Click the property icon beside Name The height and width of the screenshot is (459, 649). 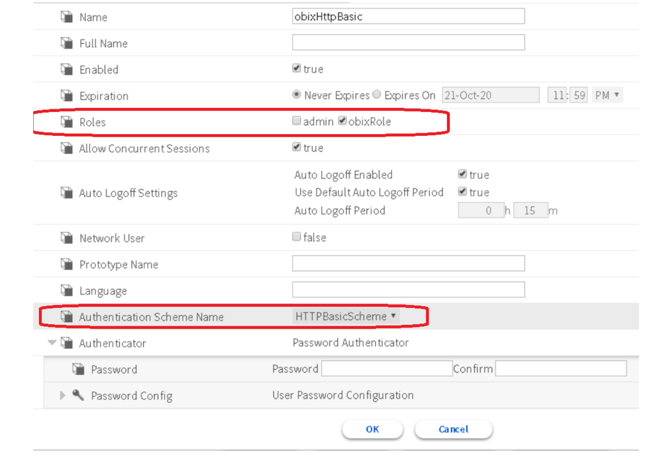tap(66, 17)
